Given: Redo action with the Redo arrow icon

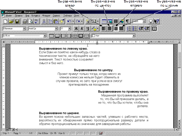Looking at the screenshot, I should pos(78,21).
